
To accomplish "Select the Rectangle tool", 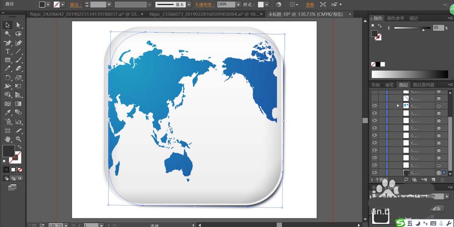I will click(8, 60).
